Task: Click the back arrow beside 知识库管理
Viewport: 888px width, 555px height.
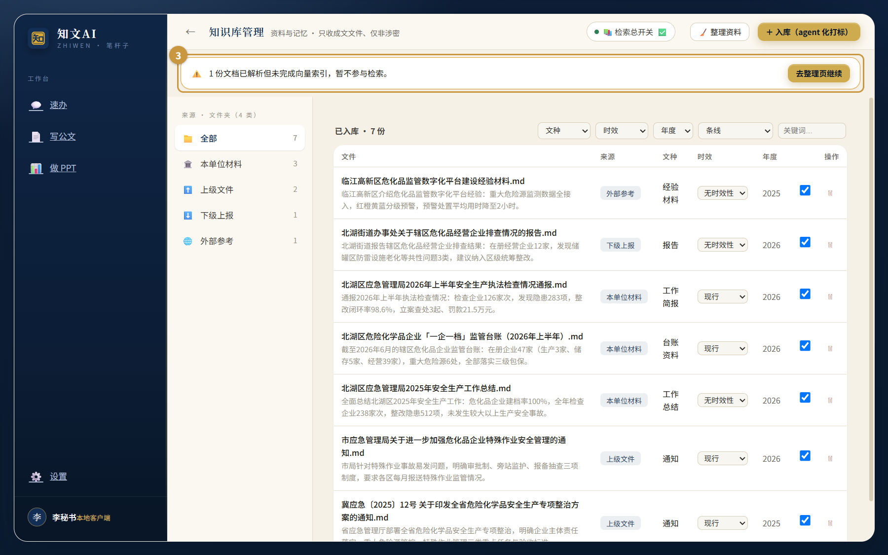Action: (x=190, y=32)
